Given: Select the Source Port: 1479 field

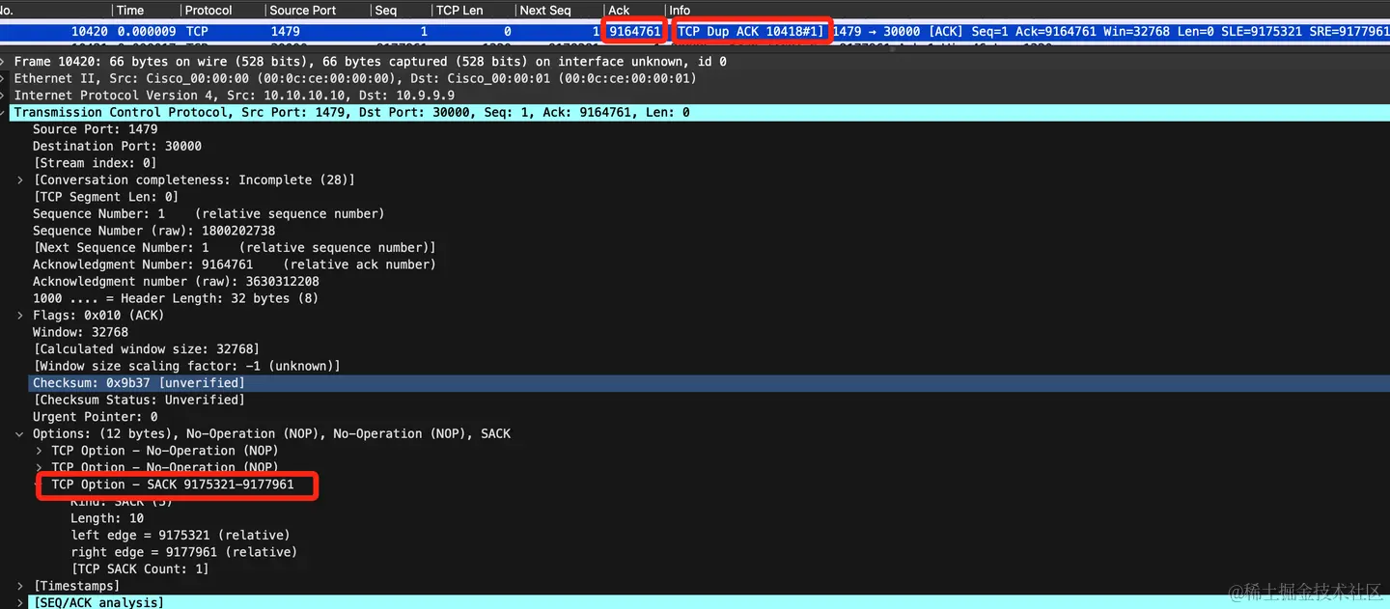Looking at the screenshot, I should pos(95,129).
